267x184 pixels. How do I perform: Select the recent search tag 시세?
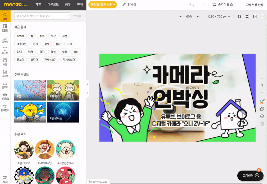click(x=69, y=44)
